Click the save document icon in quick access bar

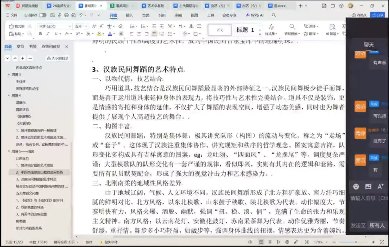pyautogui.click(x=52, y=15)
